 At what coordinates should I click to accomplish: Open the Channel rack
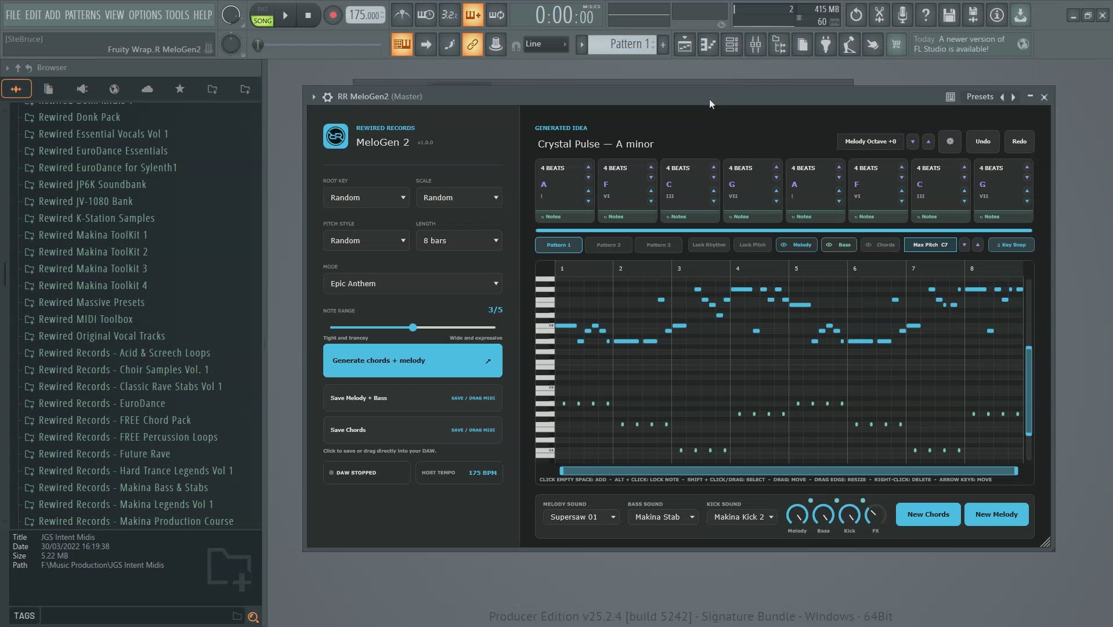point(732,44)
